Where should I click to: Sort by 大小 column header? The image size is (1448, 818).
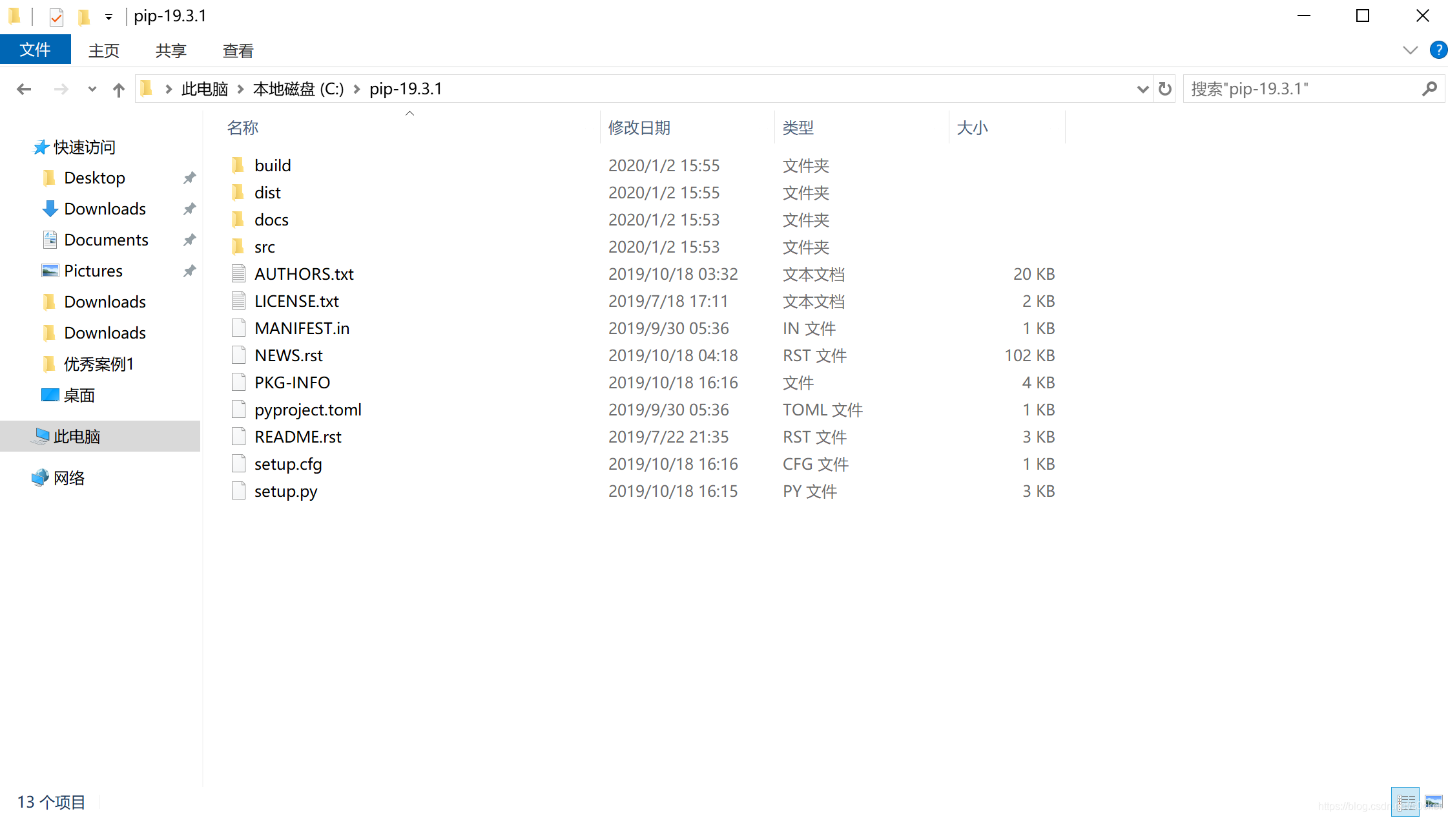[x=972, y=128]
